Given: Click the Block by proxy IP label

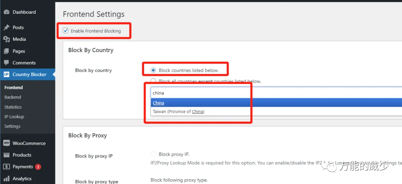Looking at the screenshot, I should tap(94, 156).
